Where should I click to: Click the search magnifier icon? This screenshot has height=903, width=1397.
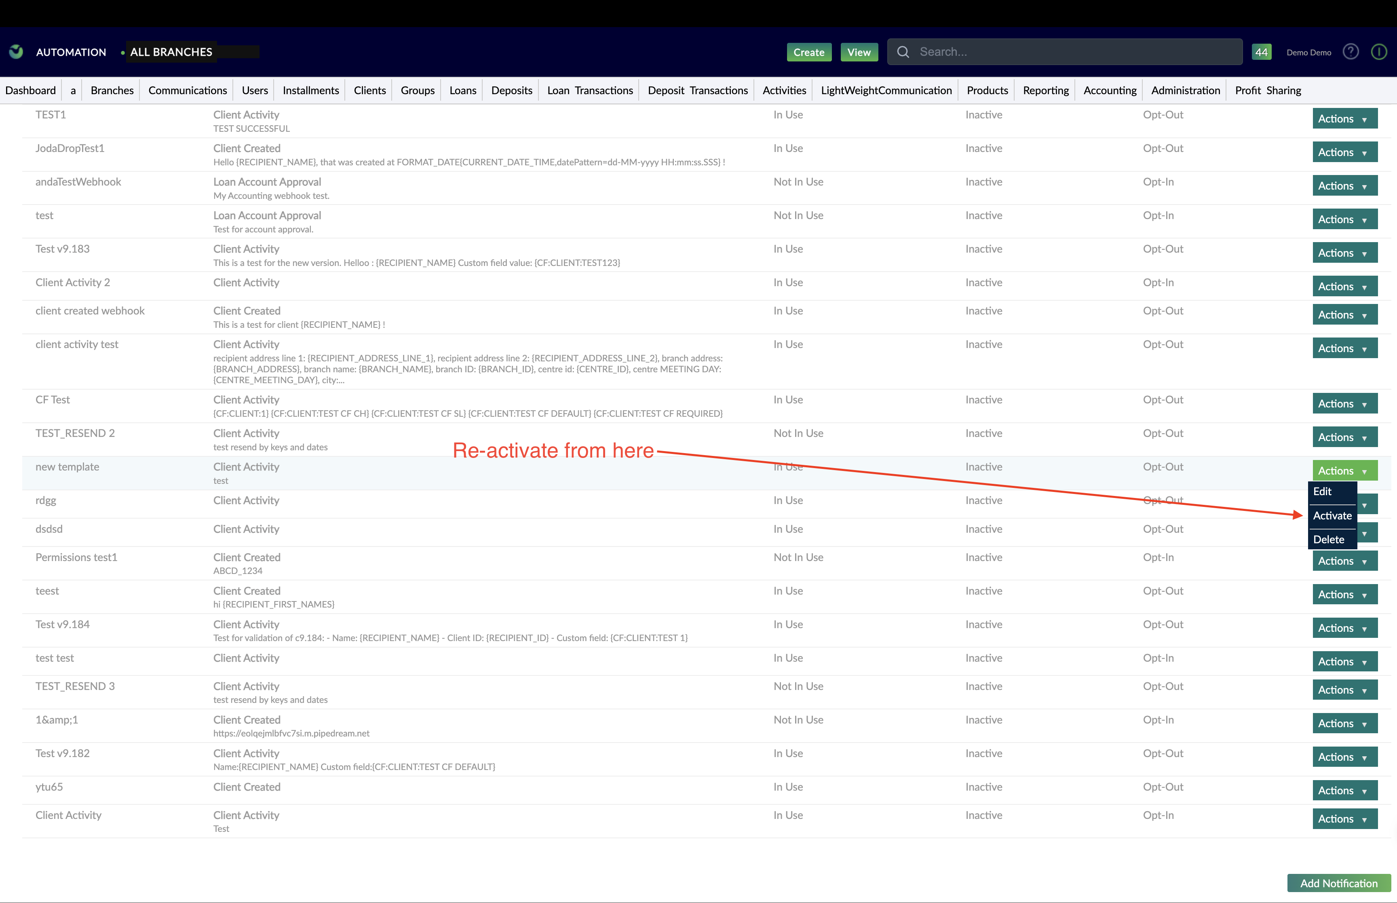pos(903,52)
